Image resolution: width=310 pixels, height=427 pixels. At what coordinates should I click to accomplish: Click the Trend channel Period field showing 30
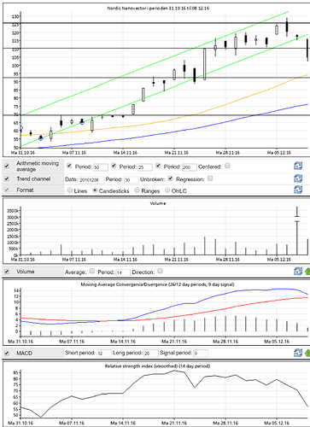pos(131,180)
